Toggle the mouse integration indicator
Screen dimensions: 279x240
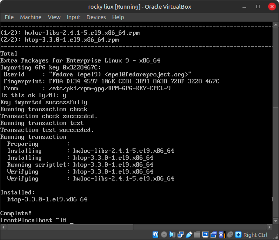230,235
